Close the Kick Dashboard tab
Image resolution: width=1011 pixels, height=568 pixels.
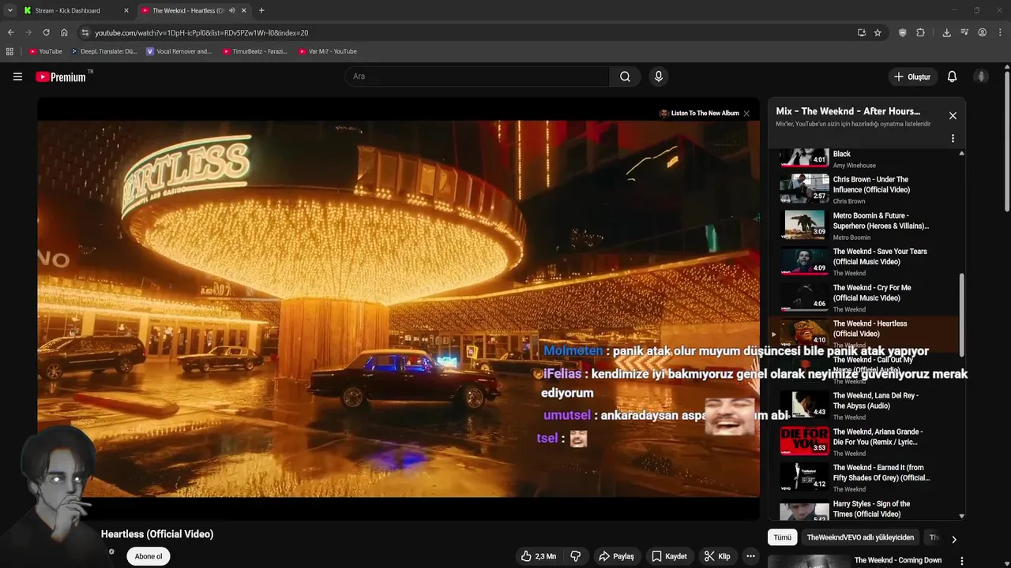pos(126,10)
